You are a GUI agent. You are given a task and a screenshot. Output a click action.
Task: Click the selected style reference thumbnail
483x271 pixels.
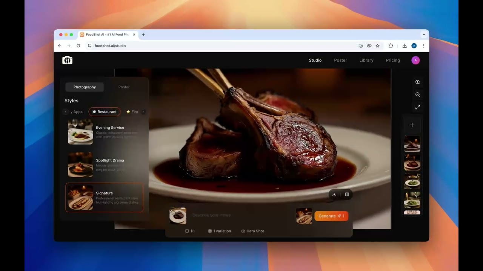pos(304,216)
